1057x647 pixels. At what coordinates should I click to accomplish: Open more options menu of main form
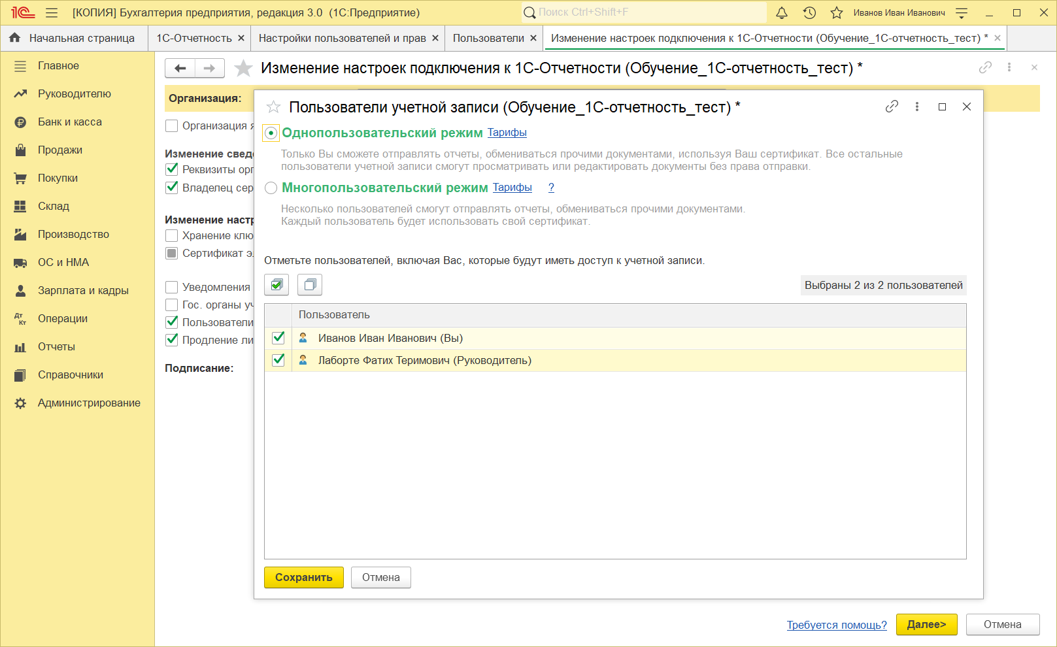point(1009,67)
